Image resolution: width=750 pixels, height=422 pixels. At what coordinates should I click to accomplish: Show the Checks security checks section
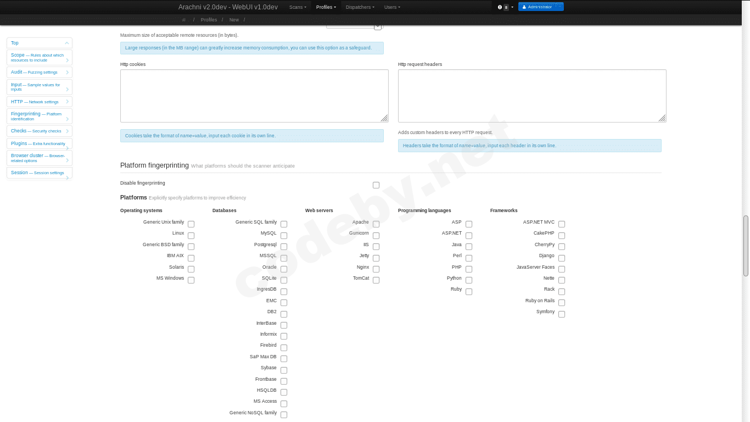40,131
